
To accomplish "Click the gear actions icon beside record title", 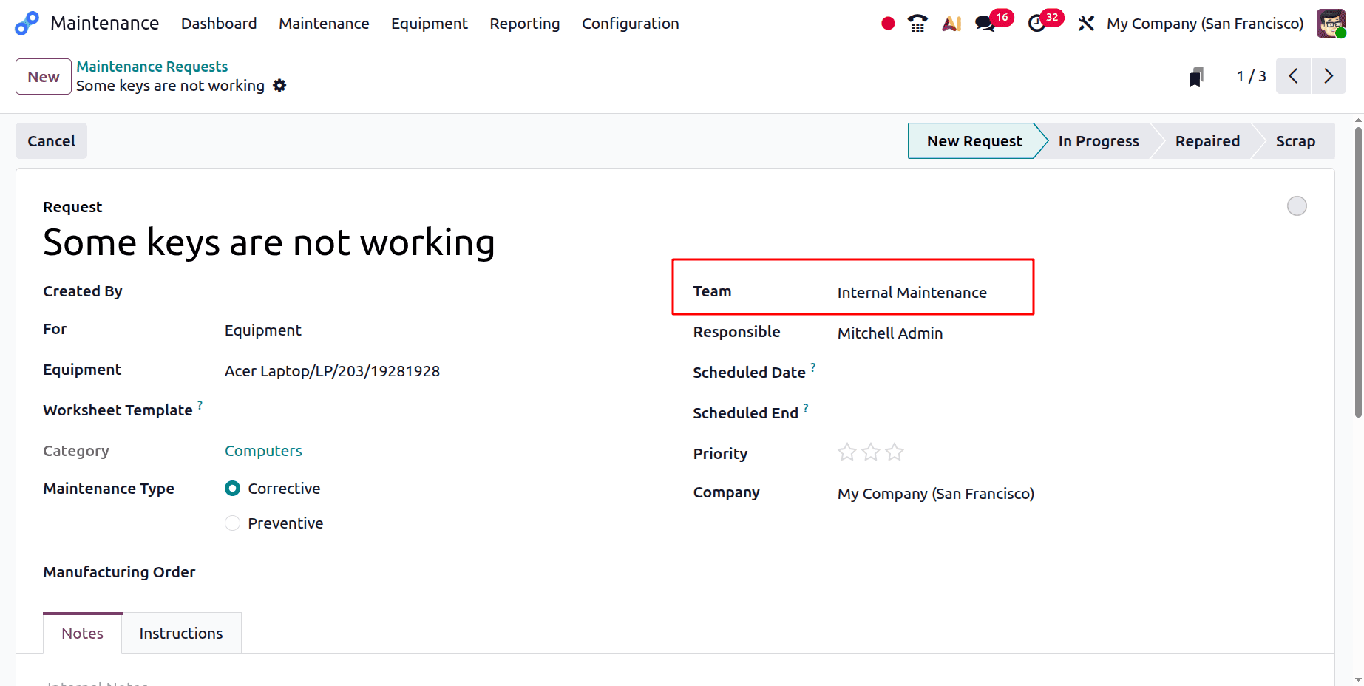I will click(x=279, y=86).
